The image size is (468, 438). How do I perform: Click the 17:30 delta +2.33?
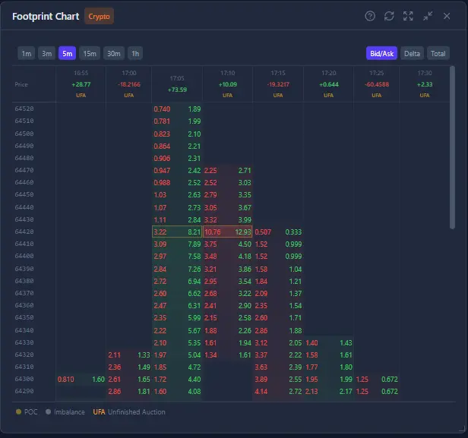(x=425, y=84)
